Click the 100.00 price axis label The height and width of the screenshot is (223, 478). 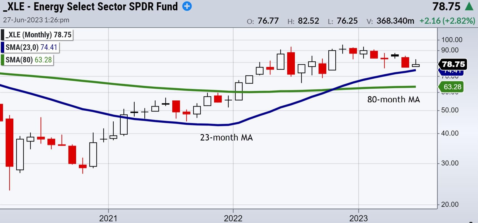click(x=452, y=40)
